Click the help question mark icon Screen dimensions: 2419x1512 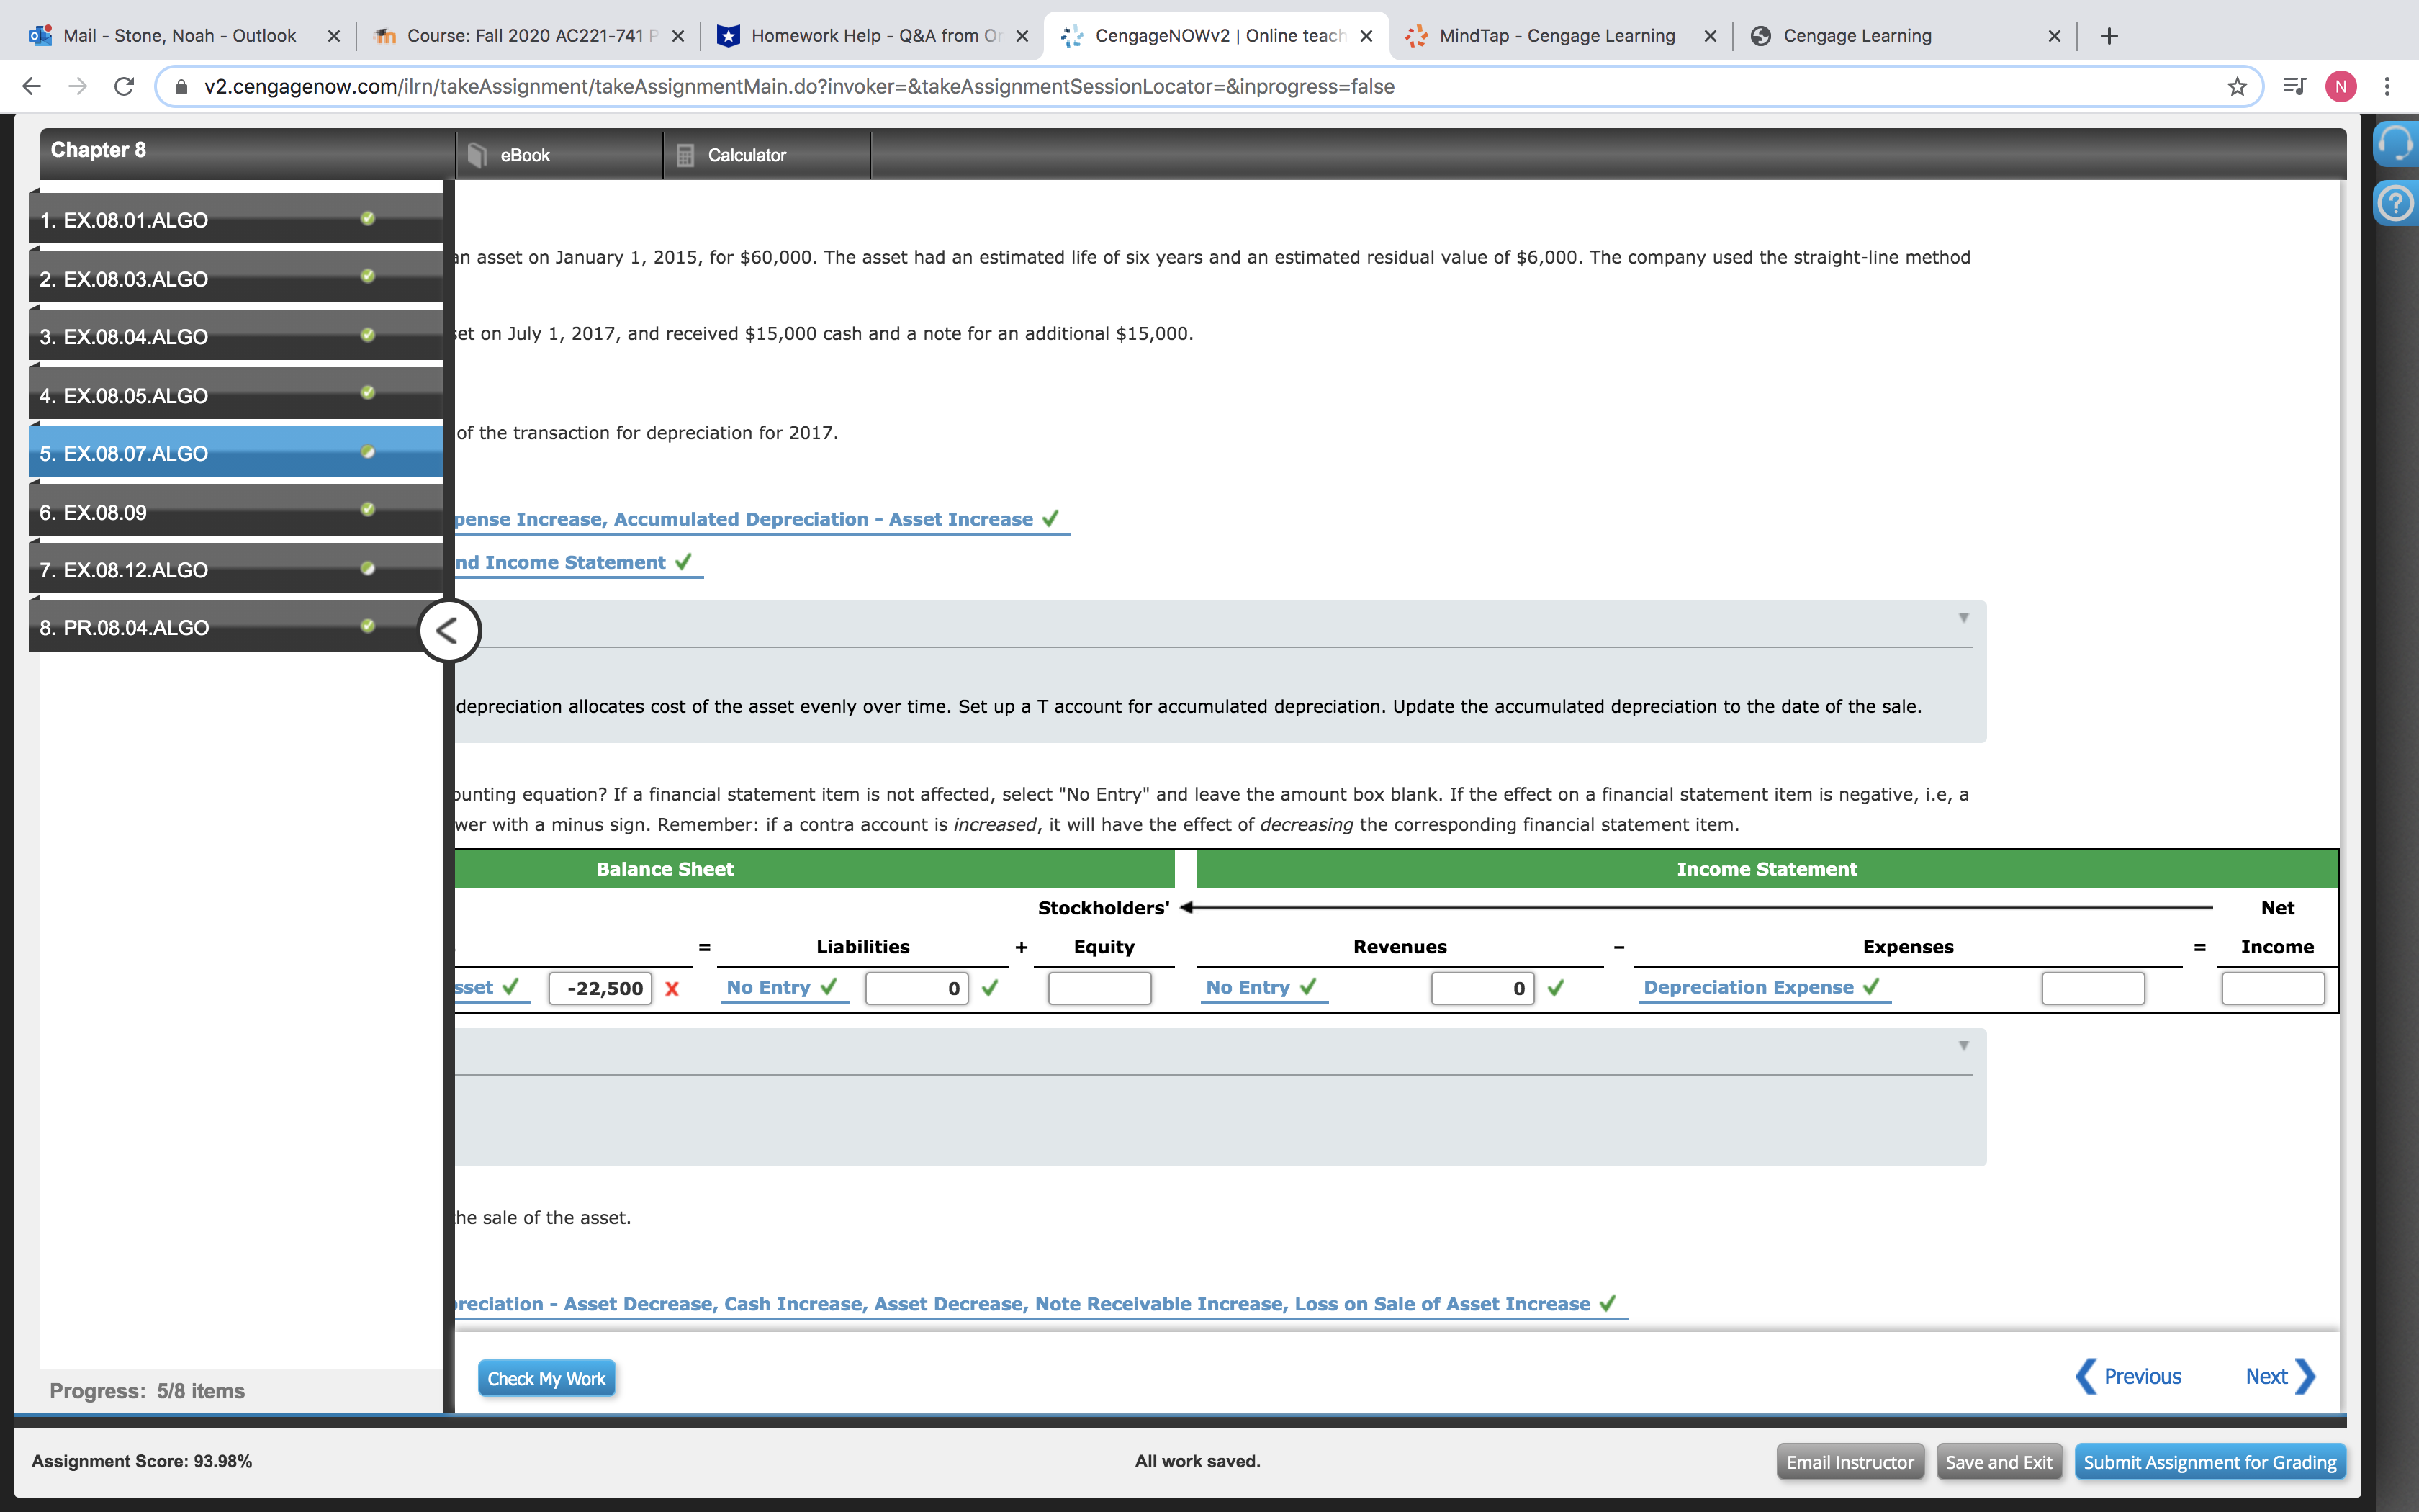[x=2395, y=204]
